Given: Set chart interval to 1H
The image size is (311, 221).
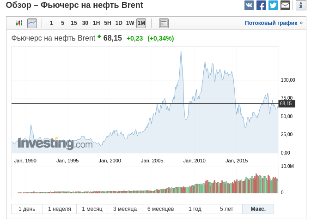Looking at the screenshot, I should (x=96, y=23).
